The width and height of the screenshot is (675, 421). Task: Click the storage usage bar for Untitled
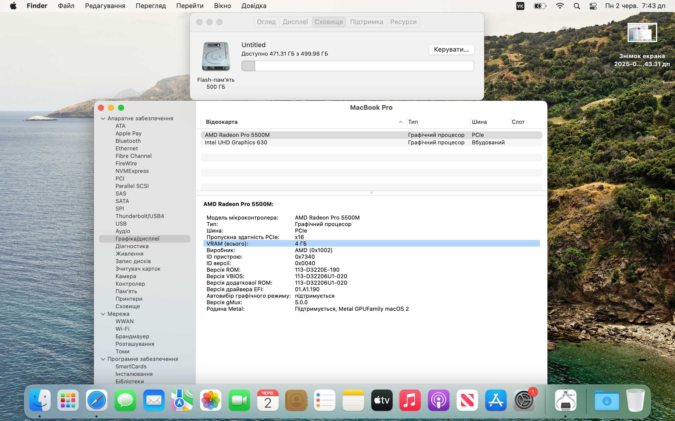358,66
